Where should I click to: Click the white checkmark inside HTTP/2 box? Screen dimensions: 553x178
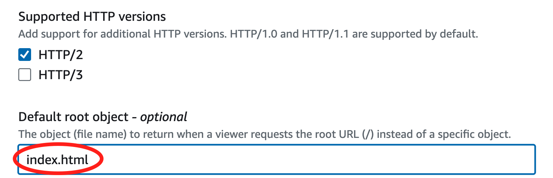click(25, 55)
